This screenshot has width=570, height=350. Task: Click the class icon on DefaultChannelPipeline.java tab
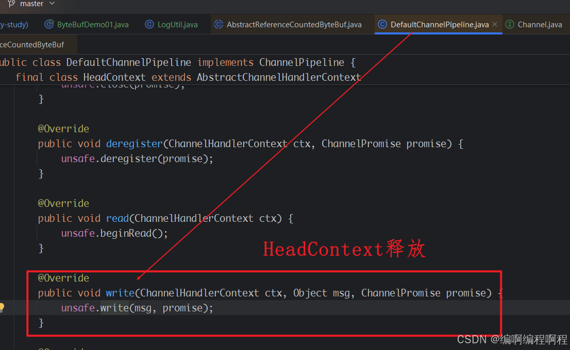382,24
